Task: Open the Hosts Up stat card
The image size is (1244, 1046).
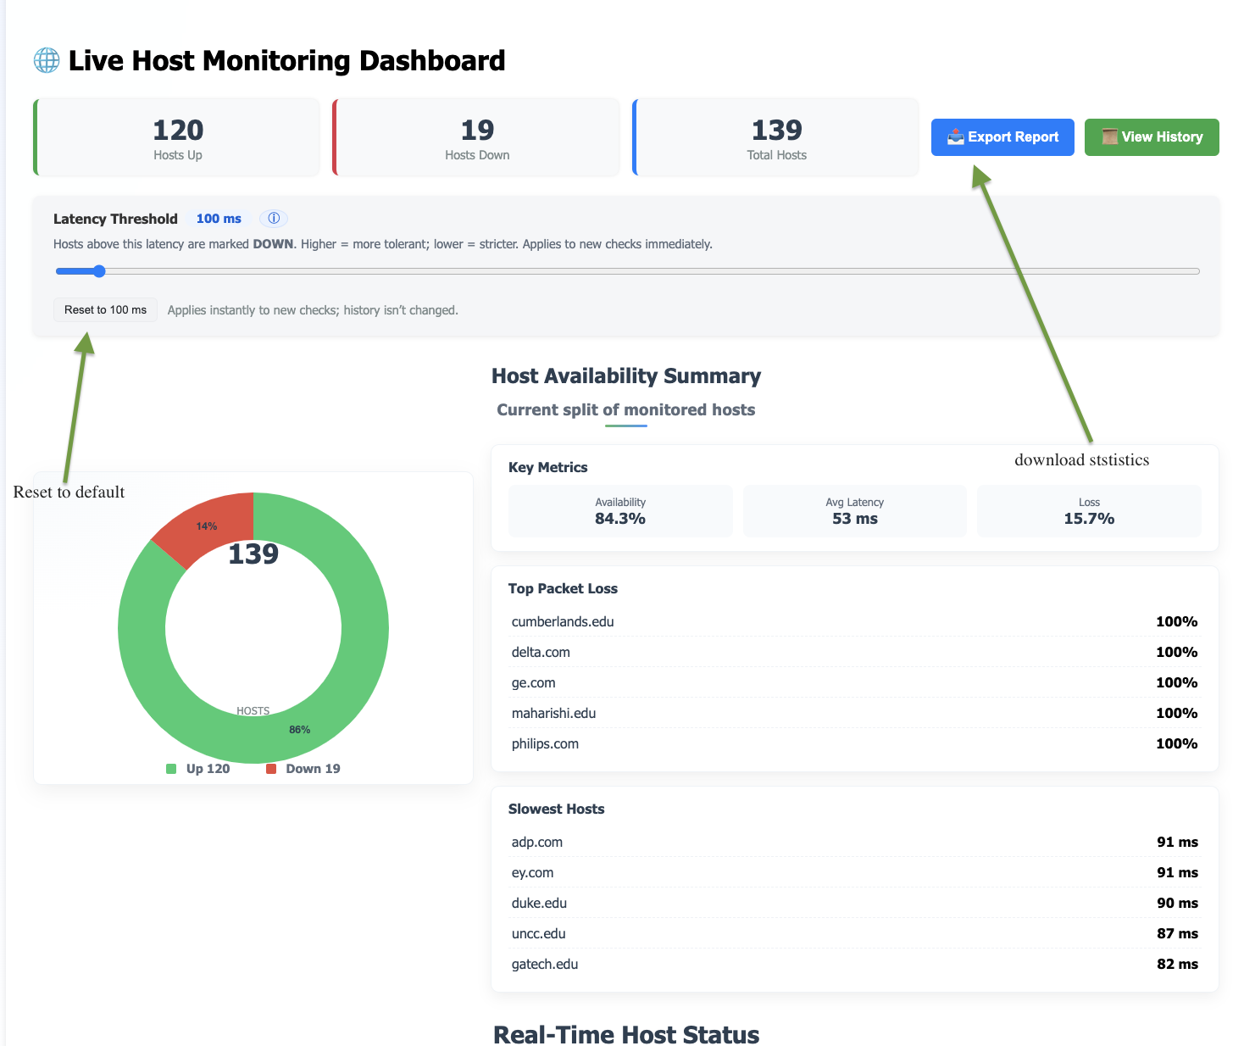Action: coord(176,137)
